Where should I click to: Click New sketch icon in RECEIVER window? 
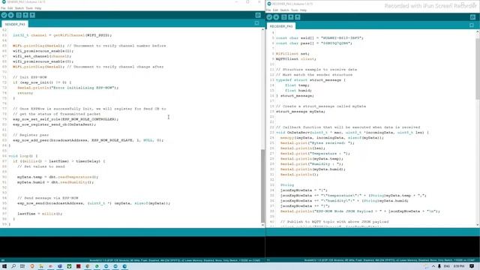click(284, 17)
